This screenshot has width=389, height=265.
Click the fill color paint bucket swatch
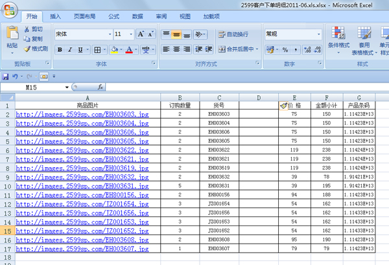click(x=113, y=49)
